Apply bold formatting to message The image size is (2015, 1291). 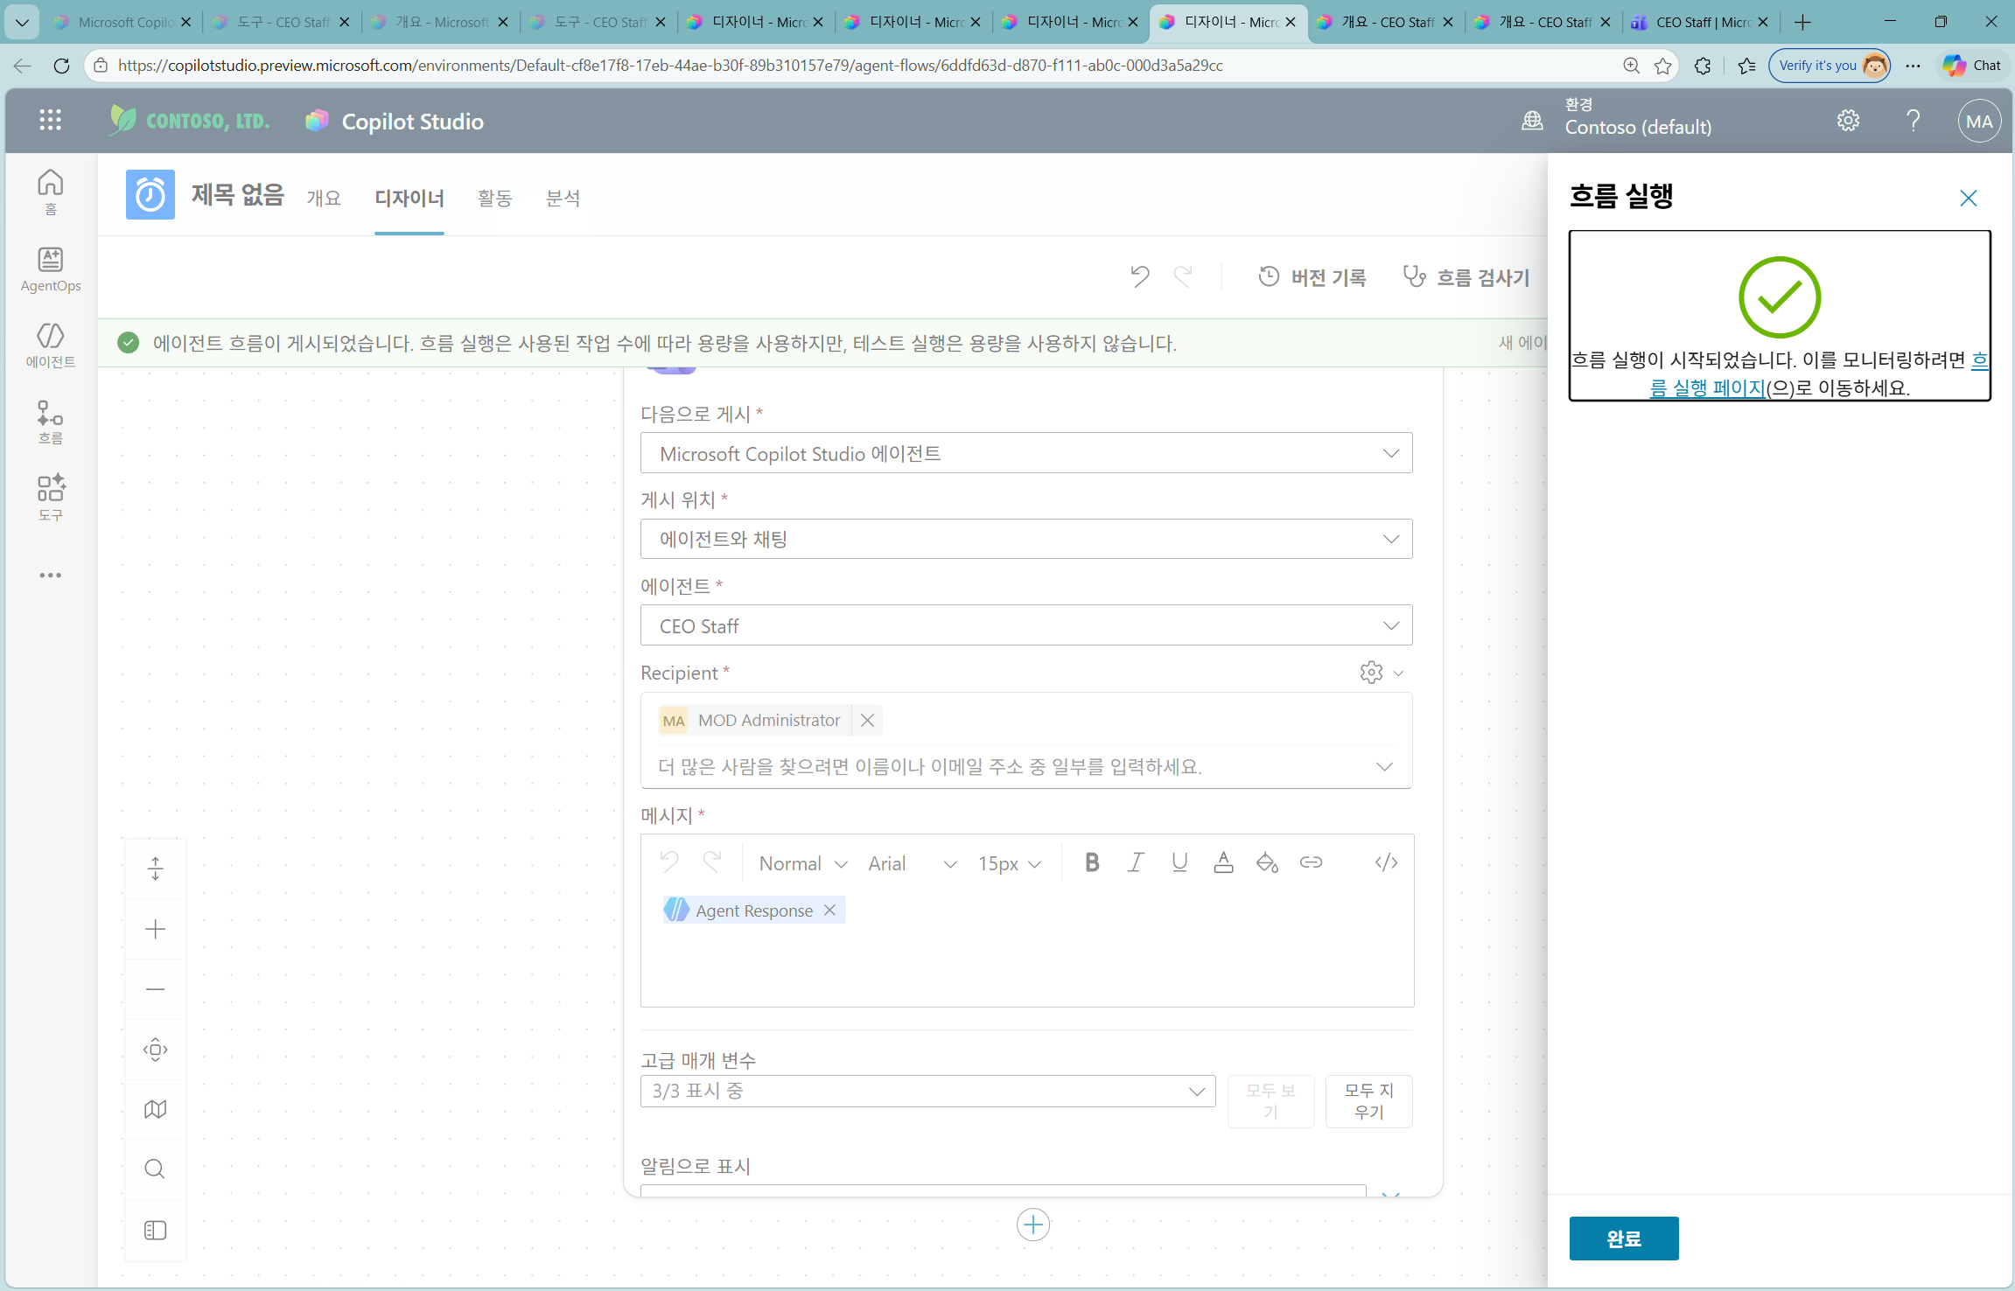(x=1092, y=862)
